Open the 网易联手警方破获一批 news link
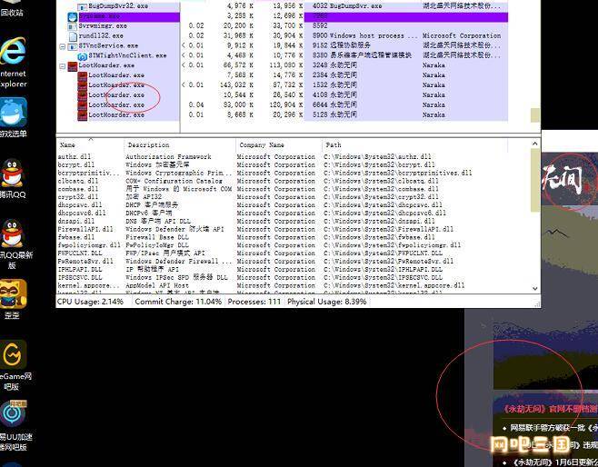Viewport: 598px width, 467px height. point(553,428)
